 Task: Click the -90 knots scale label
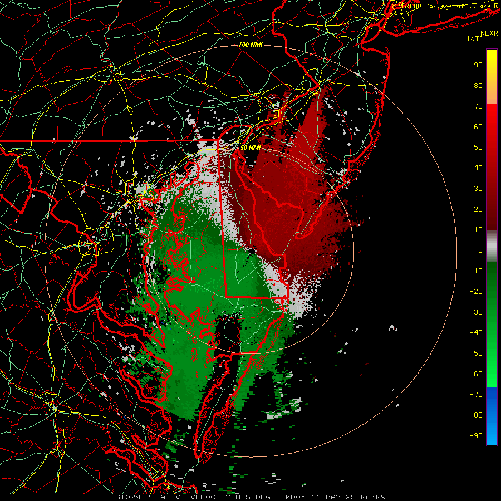click(x=476, y=436)
